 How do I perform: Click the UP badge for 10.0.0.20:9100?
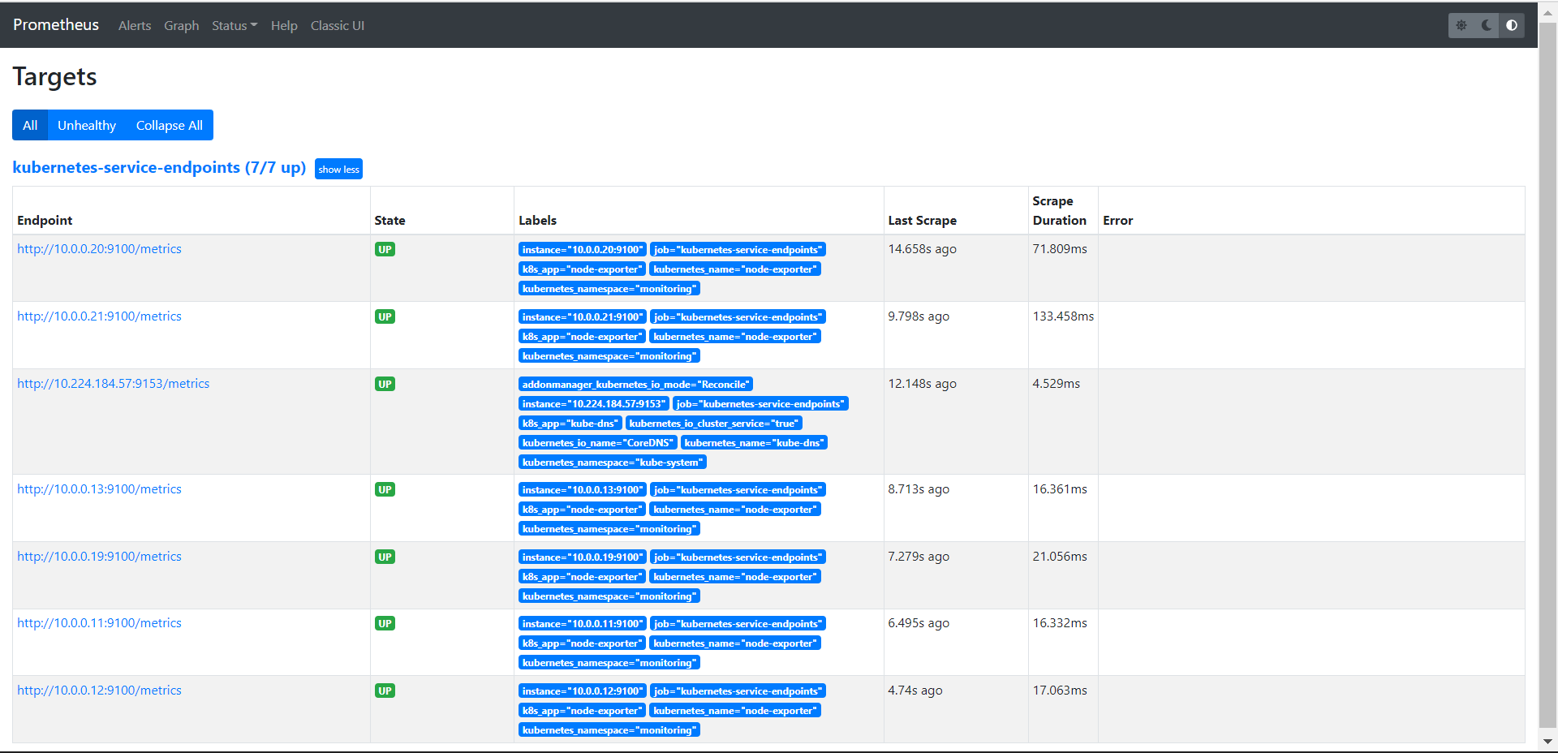click(385, 249)
